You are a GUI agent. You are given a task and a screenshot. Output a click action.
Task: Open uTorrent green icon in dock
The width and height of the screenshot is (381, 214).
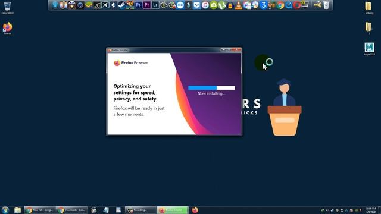coord(222,5)
